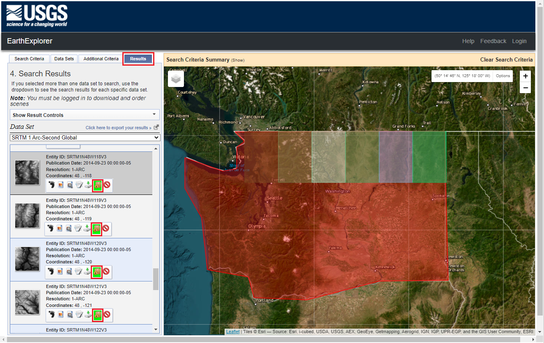Exclude SRTM1N48W119V3 from results

[x=106, y=229]
